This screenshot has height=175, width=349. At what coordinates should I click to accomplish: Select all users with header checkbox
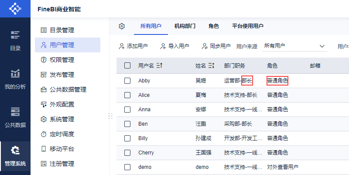click(x=127, y=65)
